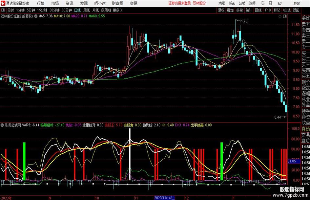Click the 现价 row in the right panel
The height and width of the screenshot is (200, 310).
tap(306, 82)
